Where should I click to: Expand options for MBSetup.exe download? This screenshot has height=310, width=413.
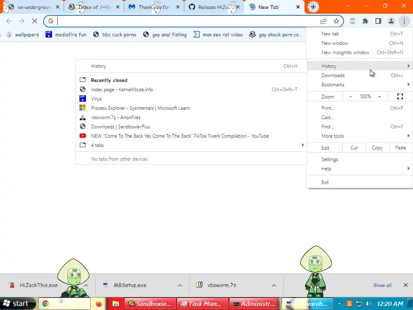[x=179, y=285]
